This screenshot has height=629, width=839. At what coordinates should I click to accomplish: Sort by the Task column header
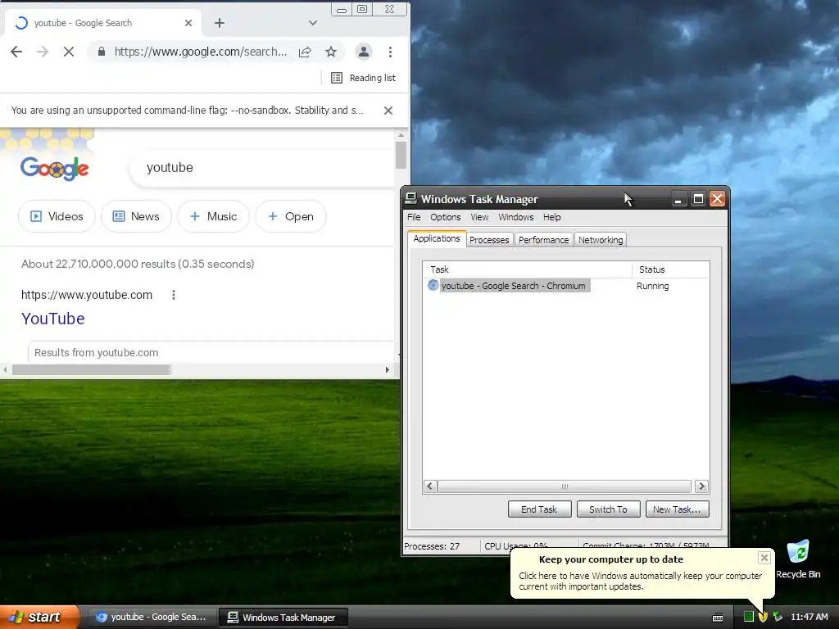click(x=527, y=269)
